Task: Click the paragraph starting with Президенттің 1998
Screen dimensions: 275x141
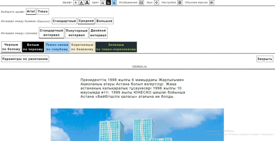Action: coord(133,88)
